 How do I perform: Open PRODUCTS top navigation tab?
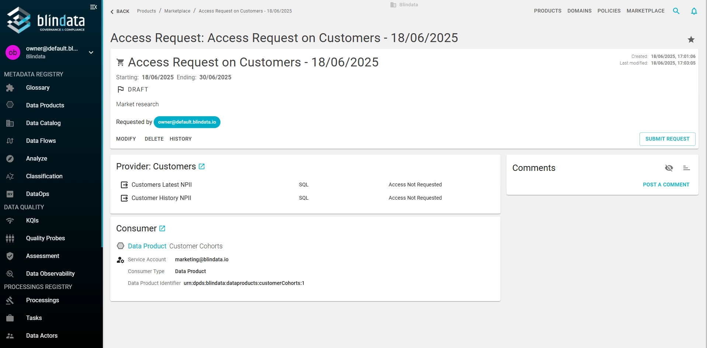tap(547, 11)
